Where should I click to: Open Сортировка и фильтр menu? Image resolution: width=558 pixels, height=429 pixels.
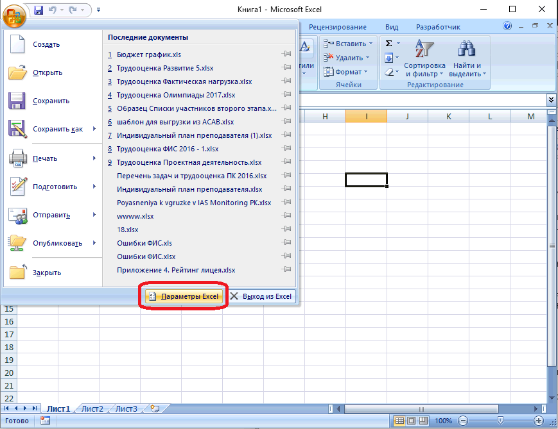pyautogui.click(x=424, y=58)
